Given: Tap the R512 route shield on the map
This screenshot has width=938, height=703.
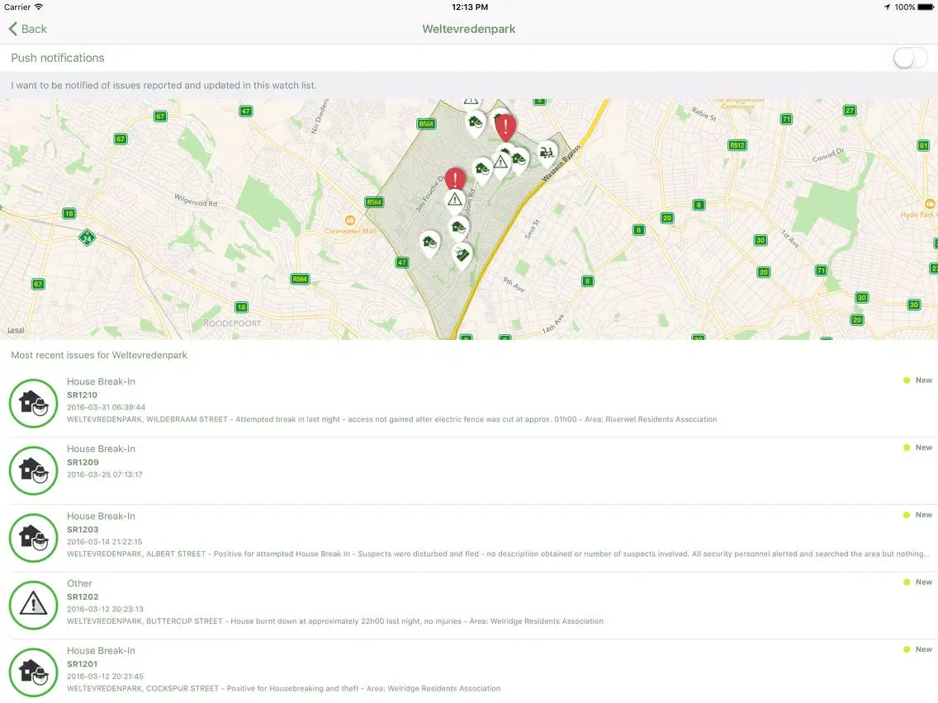Looking at the screenshot, I should point(737,145).
